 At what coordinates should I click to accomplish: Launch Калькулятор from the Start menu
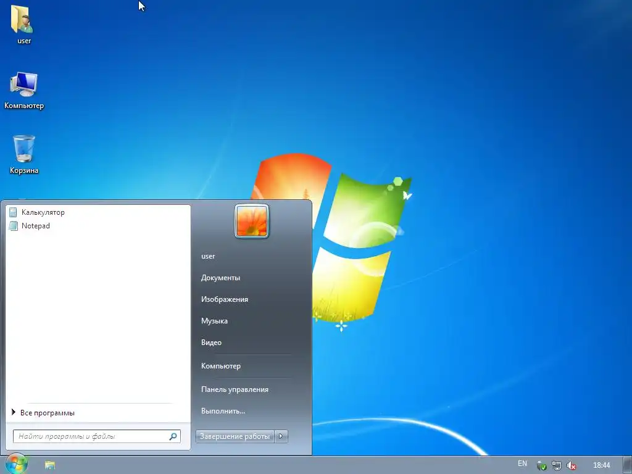click(98, 212)
